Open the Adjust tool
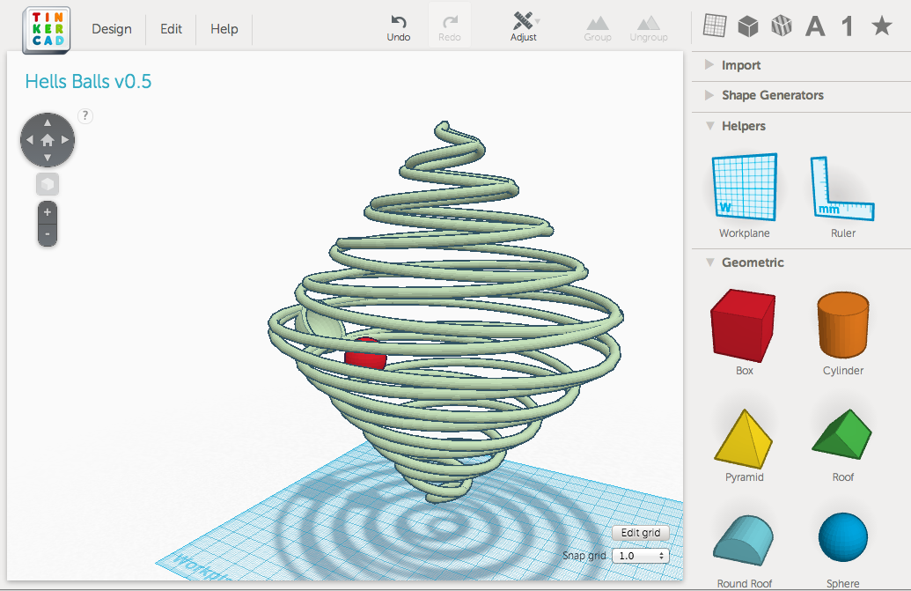The width and height of the screenshot is (911, 591). click(x=524, y=27)
